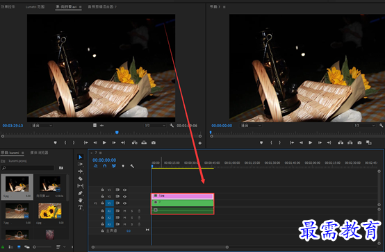Open the Source panel menu next to 向日葵.avi
Image resolution: width=385 pixels, height=252 pixels.
(x=81, y=7)
